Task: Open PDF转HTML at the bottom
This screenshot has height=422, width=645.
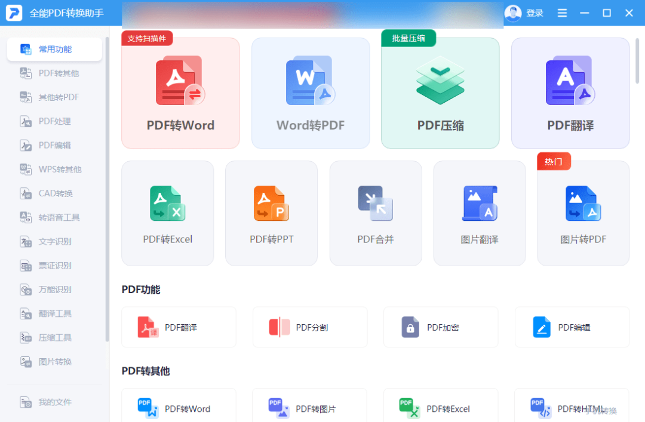Action: coord(572,409)
